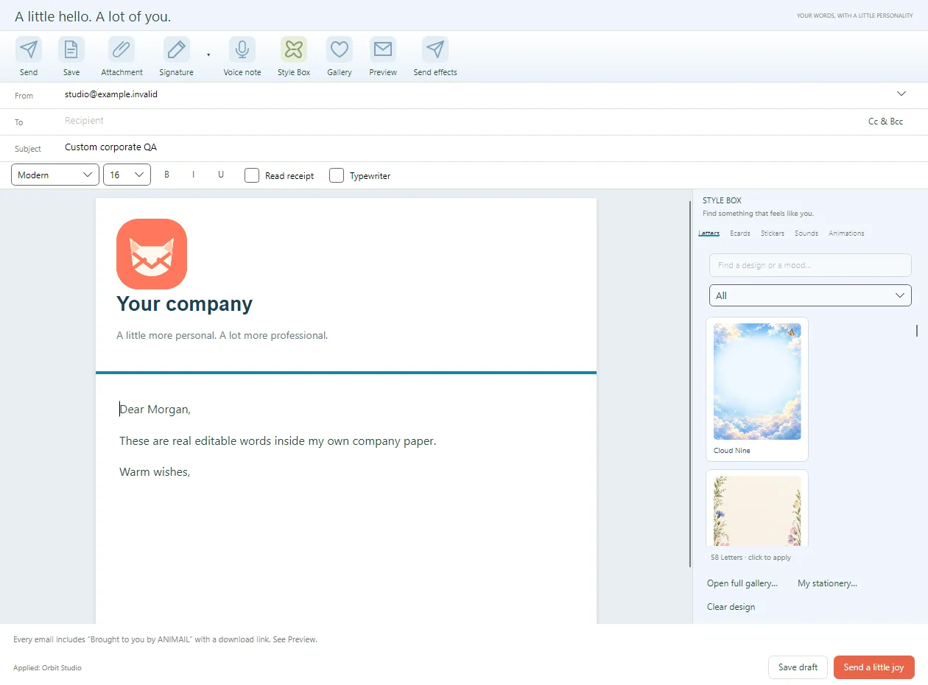Record a Voice note with the microphone icon
Screen dimensions: 928x685
(x=242, y=49)
